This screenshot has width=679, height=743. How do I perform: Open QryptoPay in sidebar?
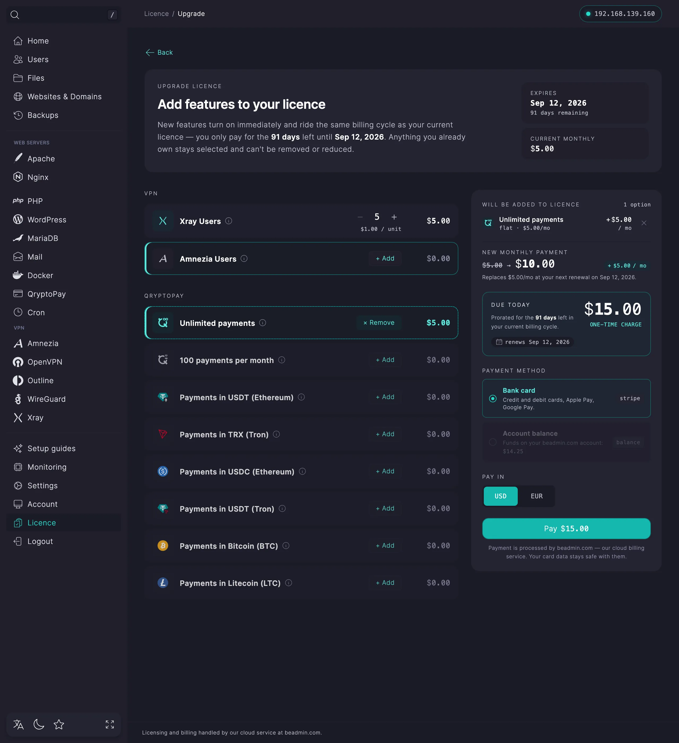tap(64, 294)
